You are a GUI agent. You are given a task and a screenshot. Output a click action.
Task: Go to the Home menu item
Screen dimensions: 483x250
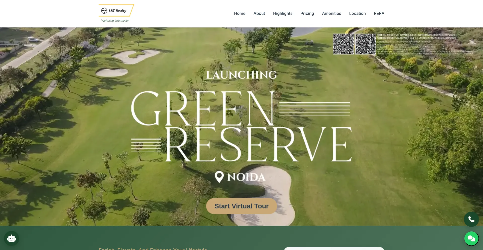pyautogui.click(x=239, y=13)
